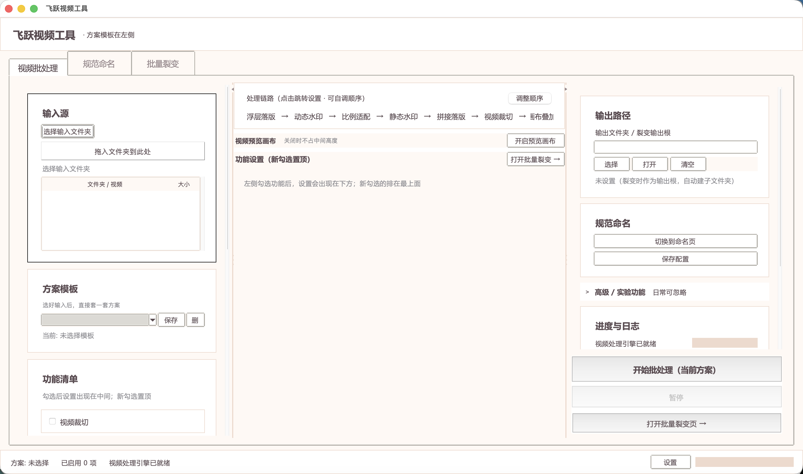Click the 选择输入文件夹 button
803x474 pixels.
point(68,131)
